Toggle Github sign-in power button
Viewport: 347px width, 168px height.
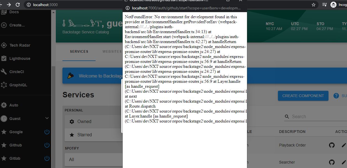point(47,145)
